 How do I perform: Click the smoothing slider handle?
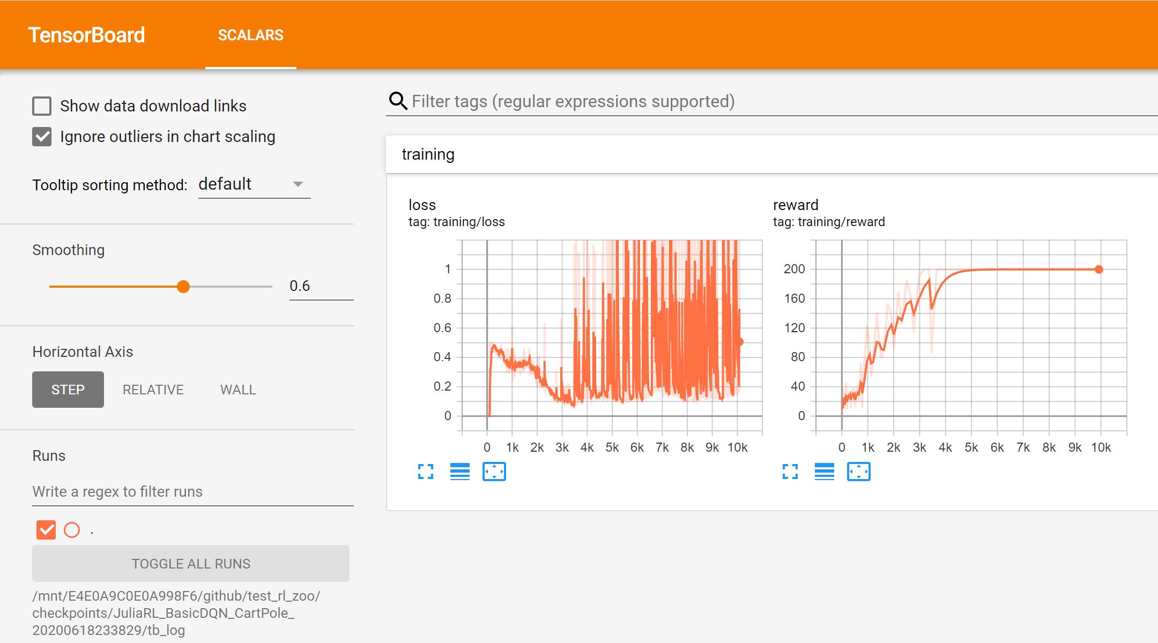[x=183, y=287]
